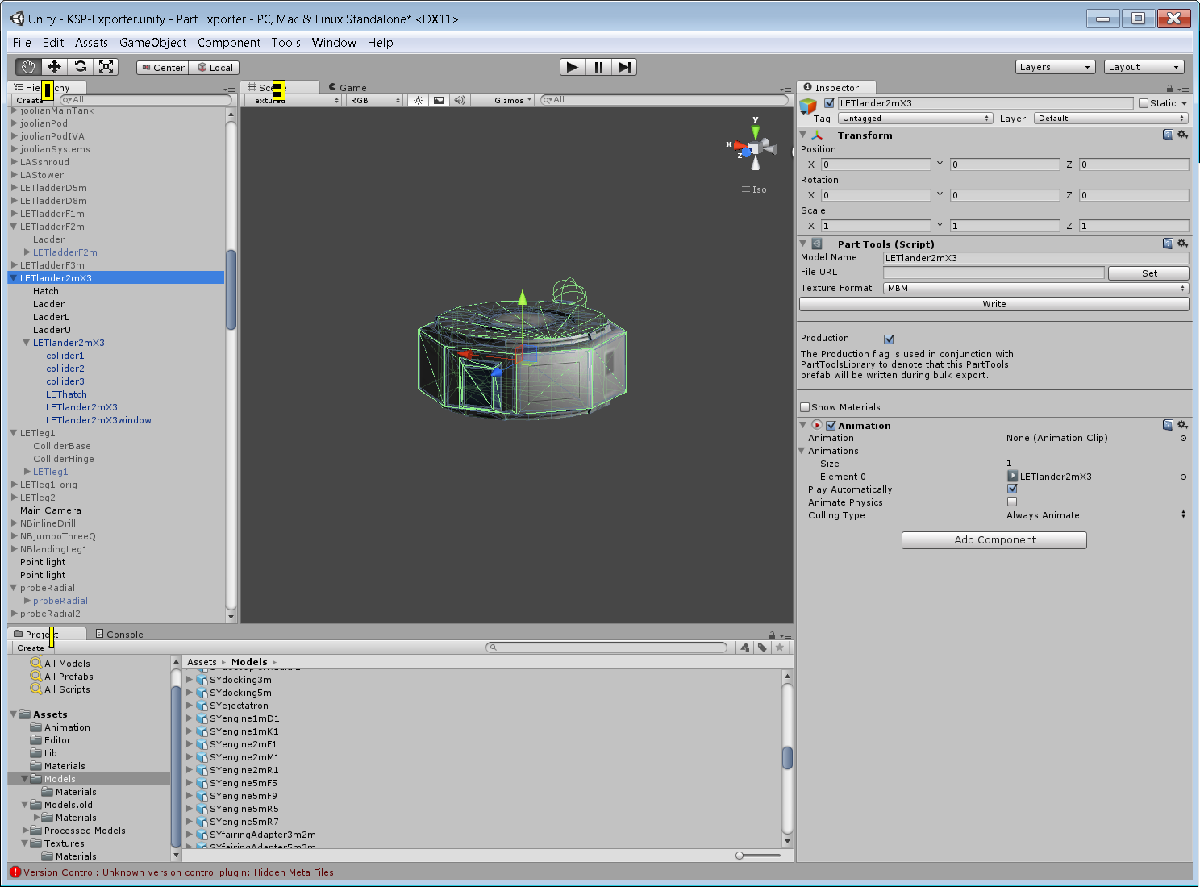The height and width of the screenshot is (887, 1200).
Task: Open the GameObject menu
Action: pyautogui.click(x=152, y=43)
